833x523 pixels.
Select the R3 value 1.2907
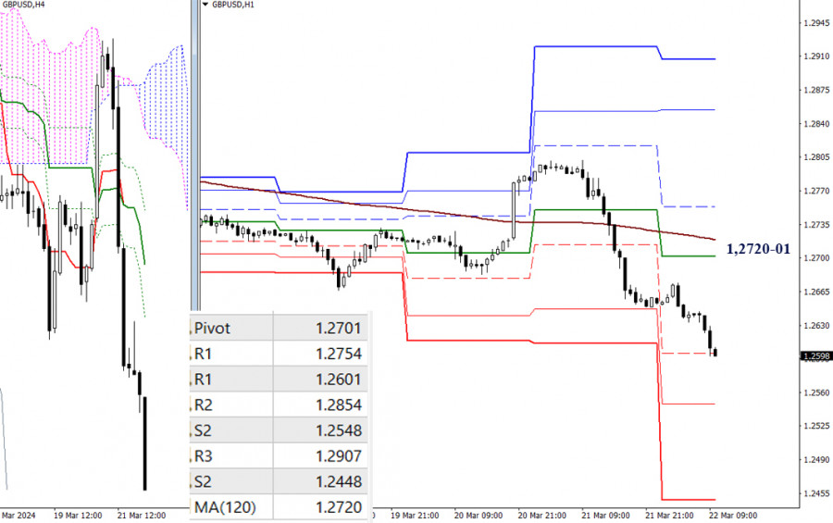click(x=339, y=456)
